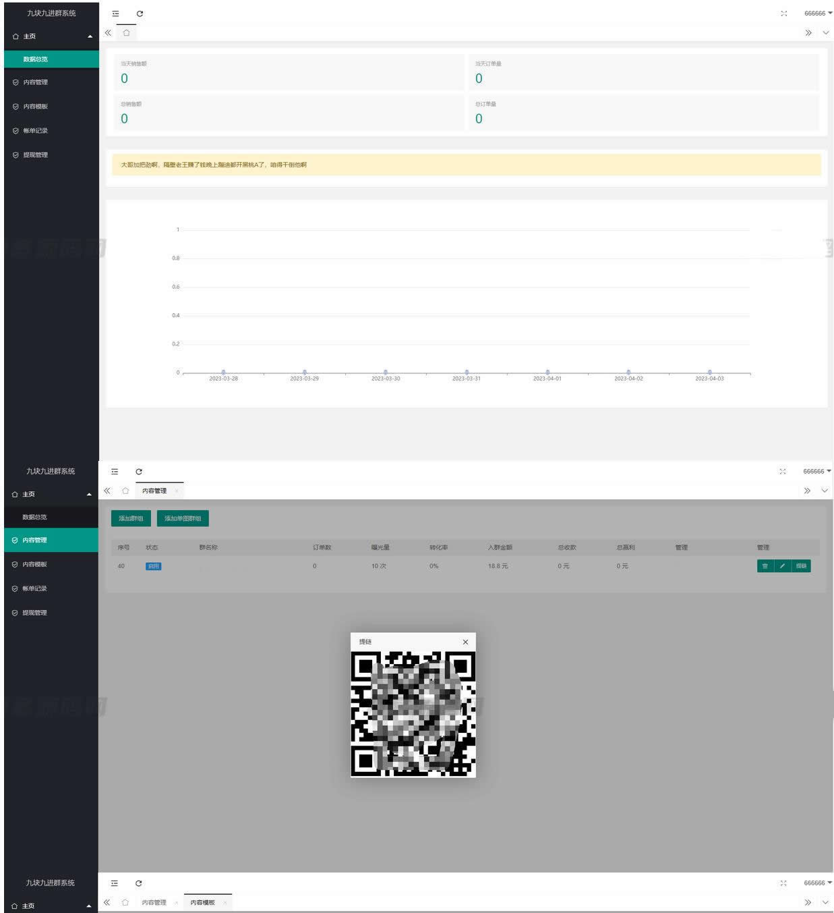This screenshot has width=834, height=913.
Task: Click the home tab icon
Action: tap(126, 32)
